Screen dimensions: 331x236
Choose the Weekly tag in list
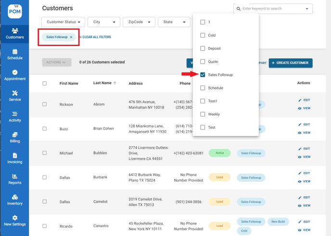coord(203,114)
